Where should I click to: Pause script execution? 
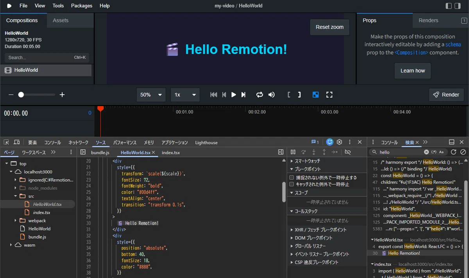coord(293,152)
